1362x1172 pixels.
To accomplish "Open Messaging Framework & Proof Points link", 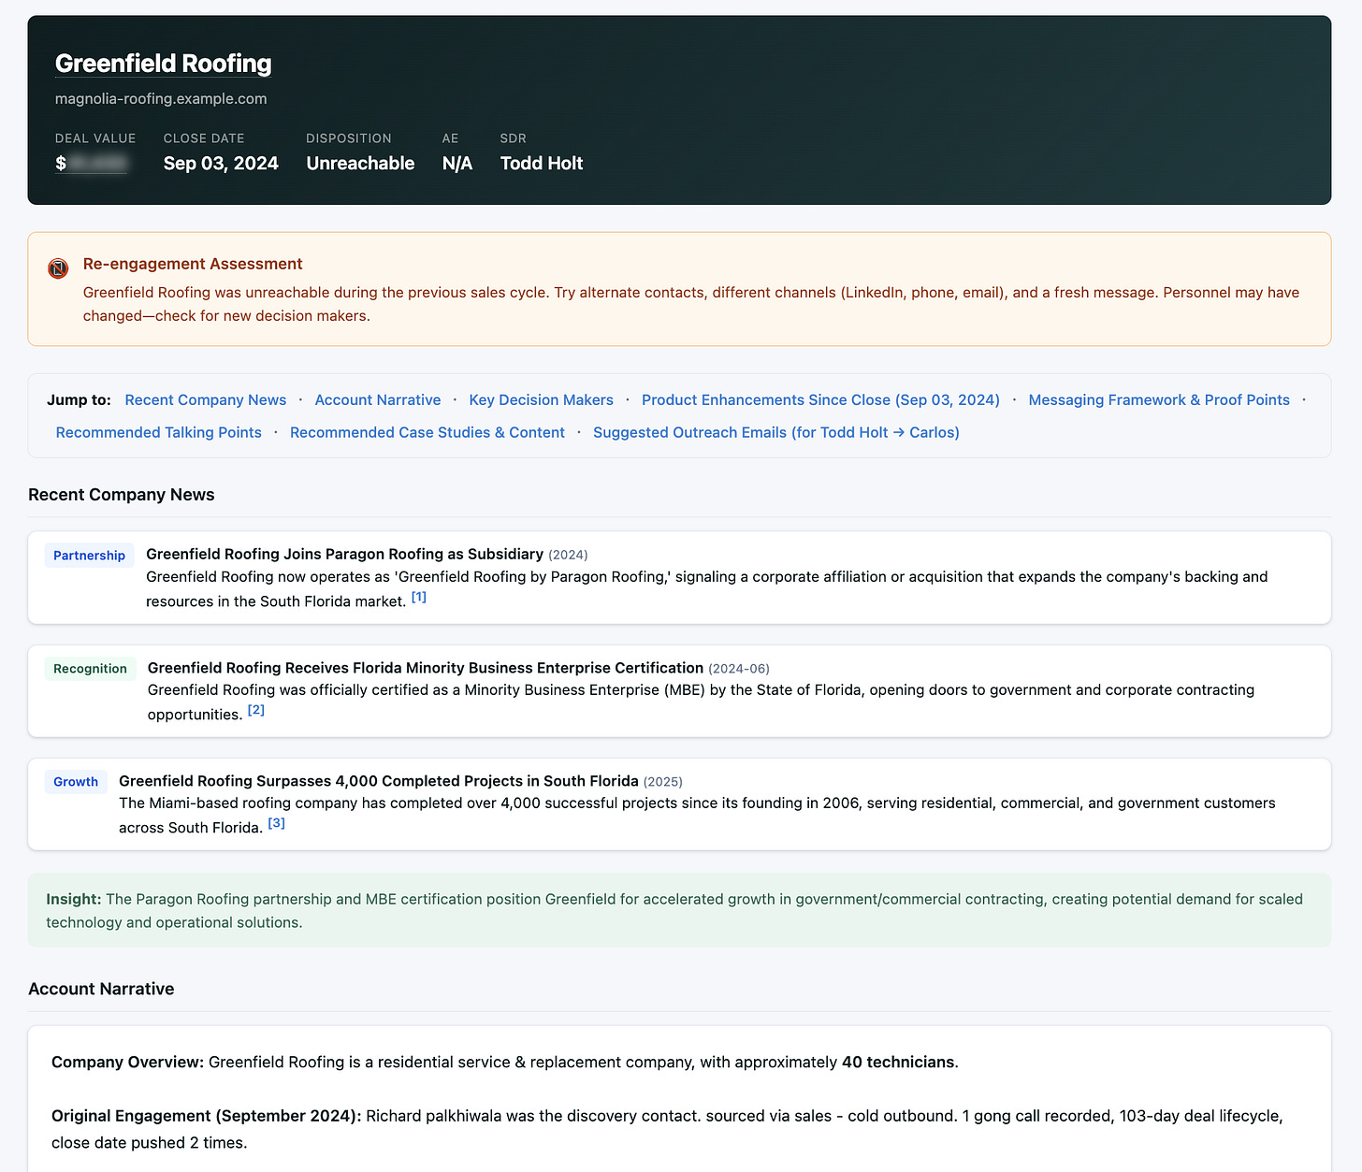I will [1159, 400].
